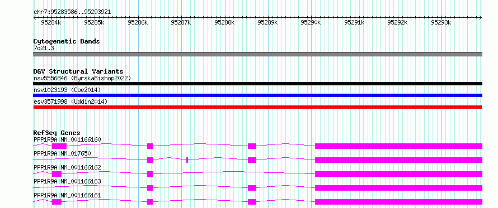
Task: Click the chr7:95283586..95293921 coordinate label
Action: (72, 12)
